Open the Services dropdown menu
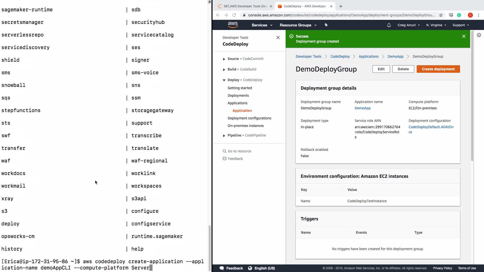The image size is (484, 272). [x=262, y=25]
